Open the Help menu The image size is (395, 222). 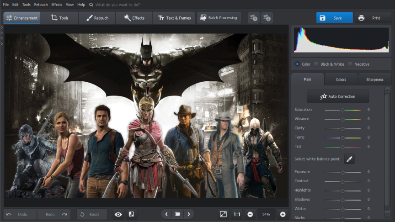click(x=81, y=5)
